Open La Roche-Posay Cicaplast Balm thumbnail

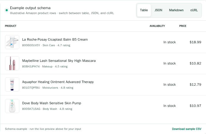[12, 42]
